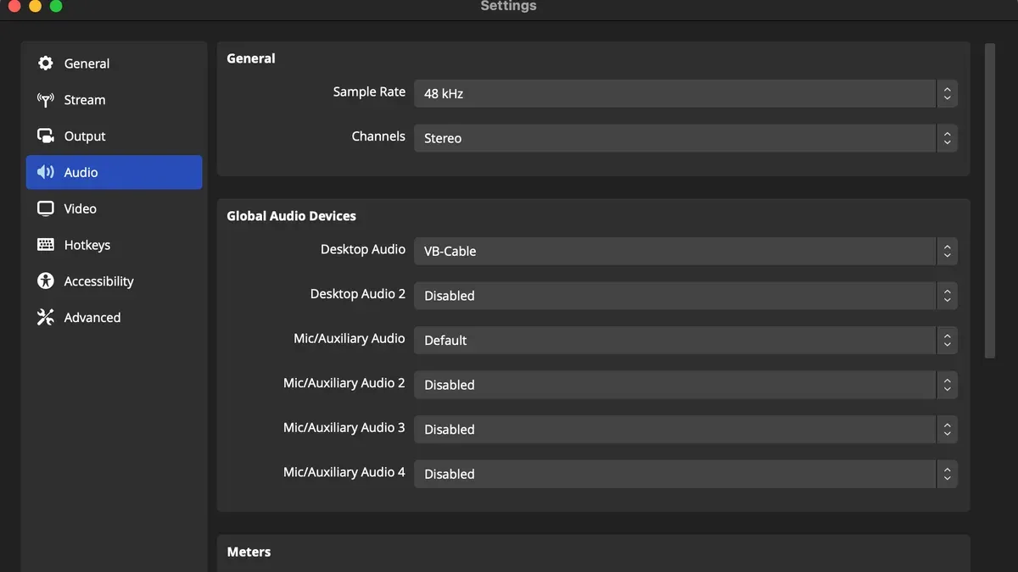Click the General gear icon in sidebar
The image size is (1018, 572).
[x=46, y=64]
